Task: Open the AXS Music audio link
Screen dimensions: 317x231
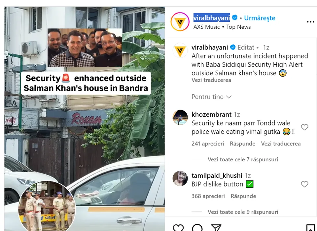Action: pyautogui.click(x=206, y=27)
